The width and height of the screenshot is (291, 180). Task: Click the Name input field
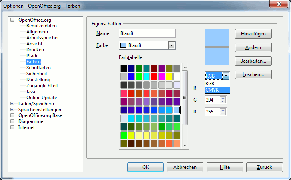click(147, 33)
